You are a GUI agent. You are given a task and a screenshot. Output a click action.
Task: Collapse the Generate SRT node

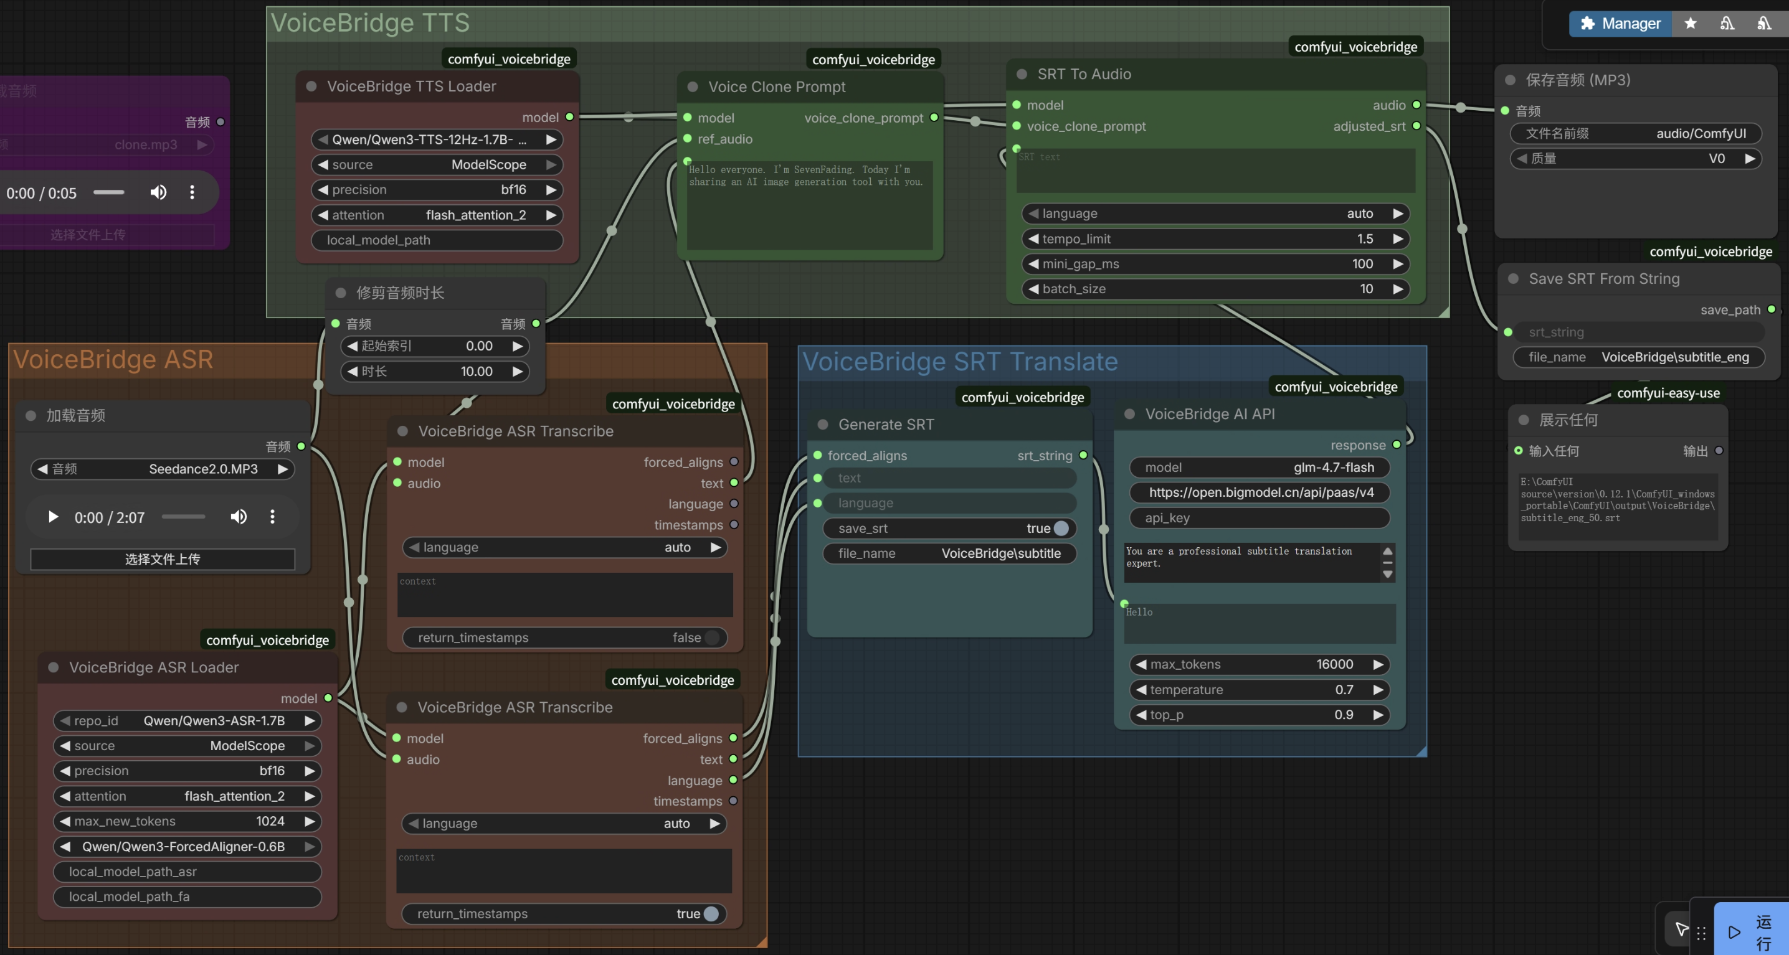point(823,425)
